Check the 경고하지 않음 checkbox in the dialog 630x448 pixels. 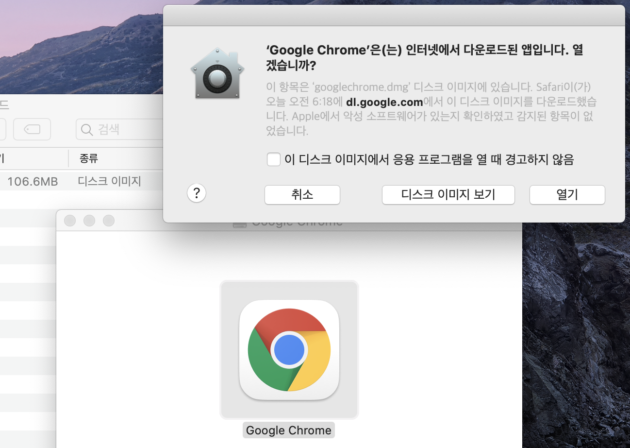(x=274, y=159)
